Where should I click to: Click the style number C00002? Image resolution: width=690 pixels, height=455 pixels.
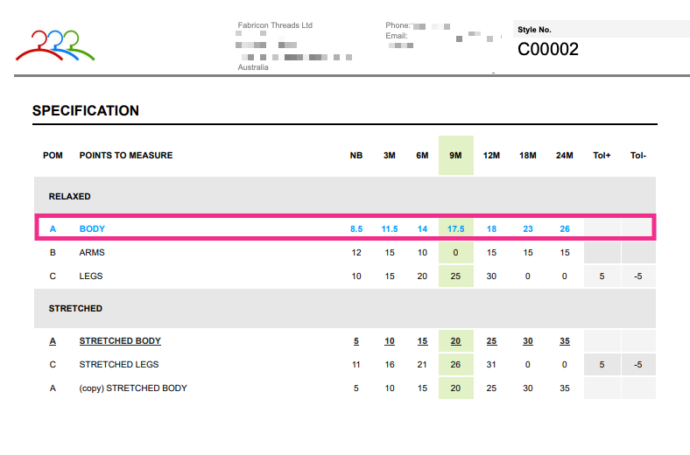pyautogui.click(x=548, y=50)
